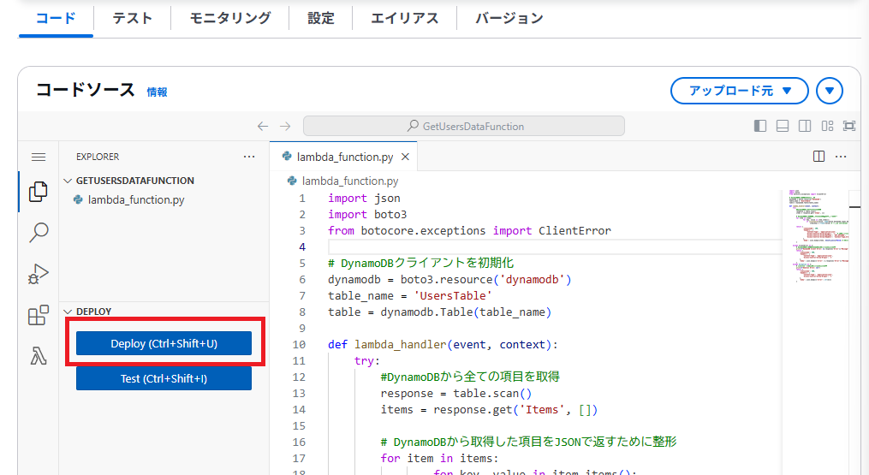
Task: Go forward with the right arrow
Action: pos(285,127)
